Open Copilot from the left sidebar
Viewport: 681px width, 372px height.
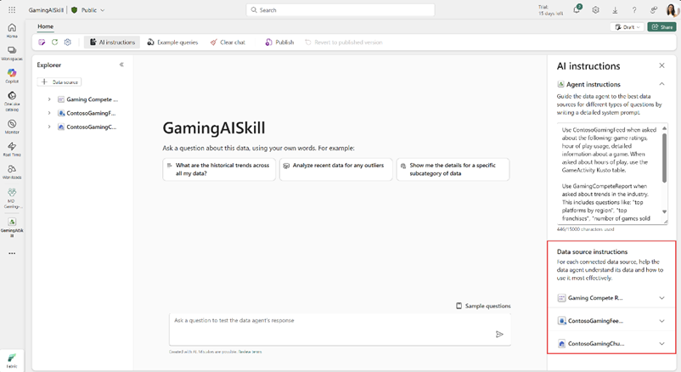(x=12, y=76)
